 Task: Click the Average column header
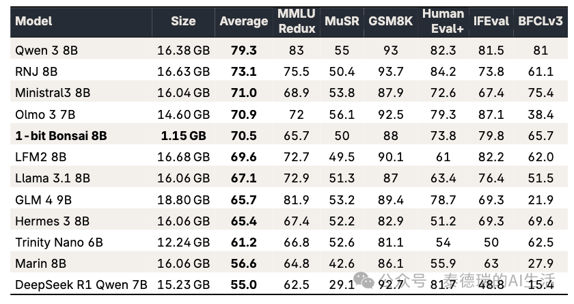(x=243, y=21)
